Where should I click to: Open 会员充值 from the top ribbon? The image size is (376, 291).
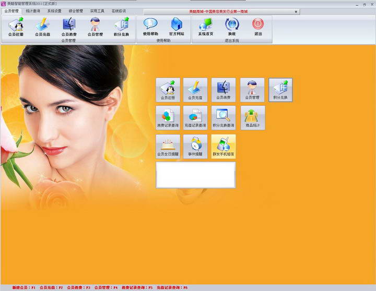[42, 27]
